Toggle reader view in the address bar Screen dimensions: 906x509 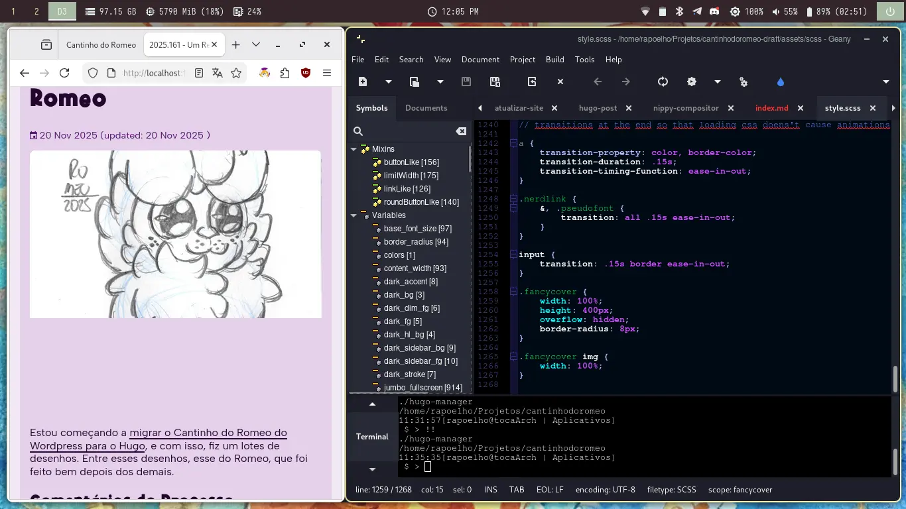[199, 73]
